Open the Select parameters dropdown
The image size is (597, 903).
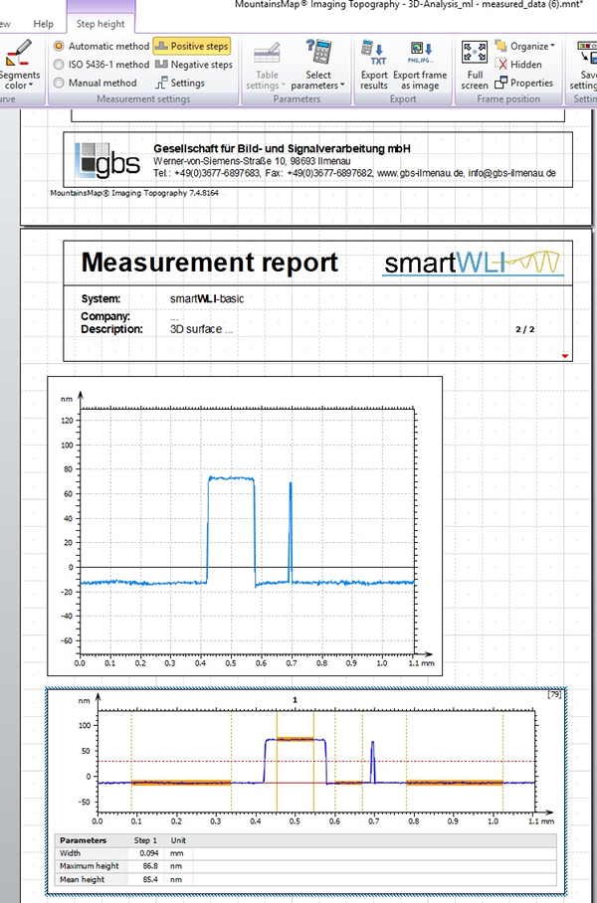click(x=318, y=65)
